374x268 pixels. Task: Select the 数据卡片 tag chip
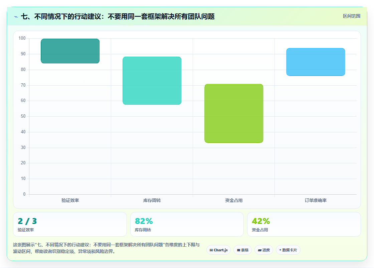tap(288, 250)
